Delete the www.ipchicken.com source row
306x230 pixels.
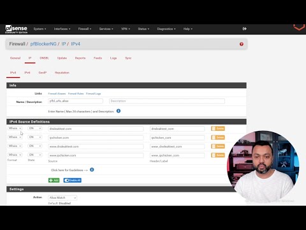[x=218, y=155]
